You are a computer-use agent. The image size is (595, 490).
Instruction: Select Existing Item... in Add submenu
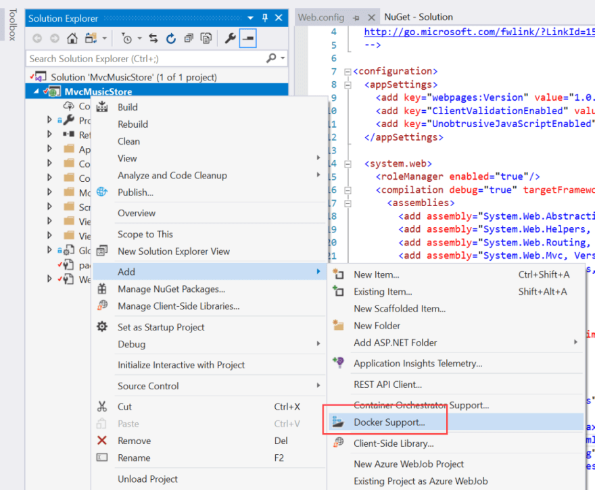coord(456,292)
